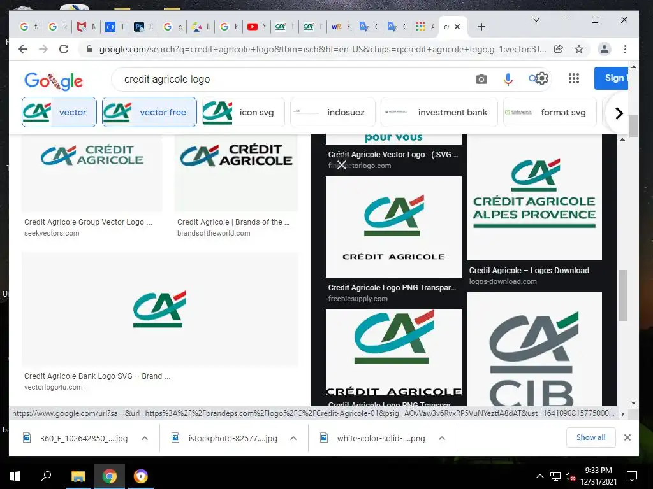The height and width of the screenshot is (489, 653).
Task: Select the Alpes Provence logo thumbnail
Action: click(x=534, y=197)
